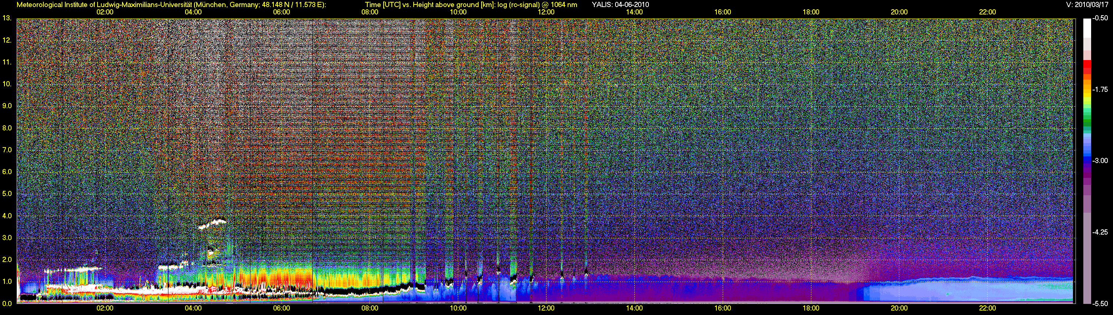Viewport: 1113px width, 315px height.
Task: Click the 22:00 label on top time axis
Action: tap(987, 12)
